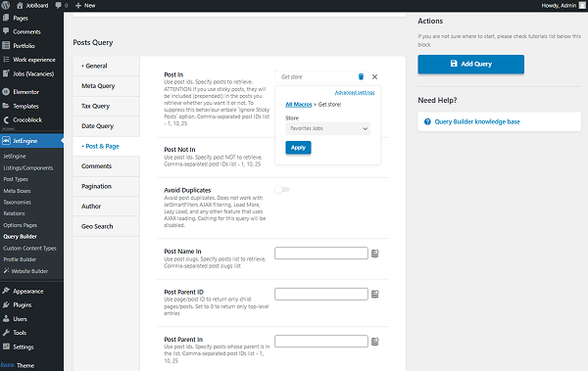
Task: Click the Pages sidebar icon
Action: click(x=6, y=18)
